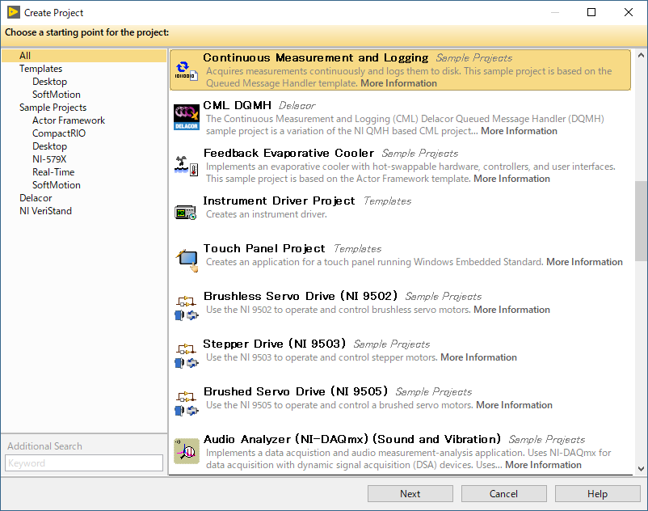Select Continuous Measurement and Logging title
The height and width of the screenshot is (511, 648).
(x=316, y=58)
